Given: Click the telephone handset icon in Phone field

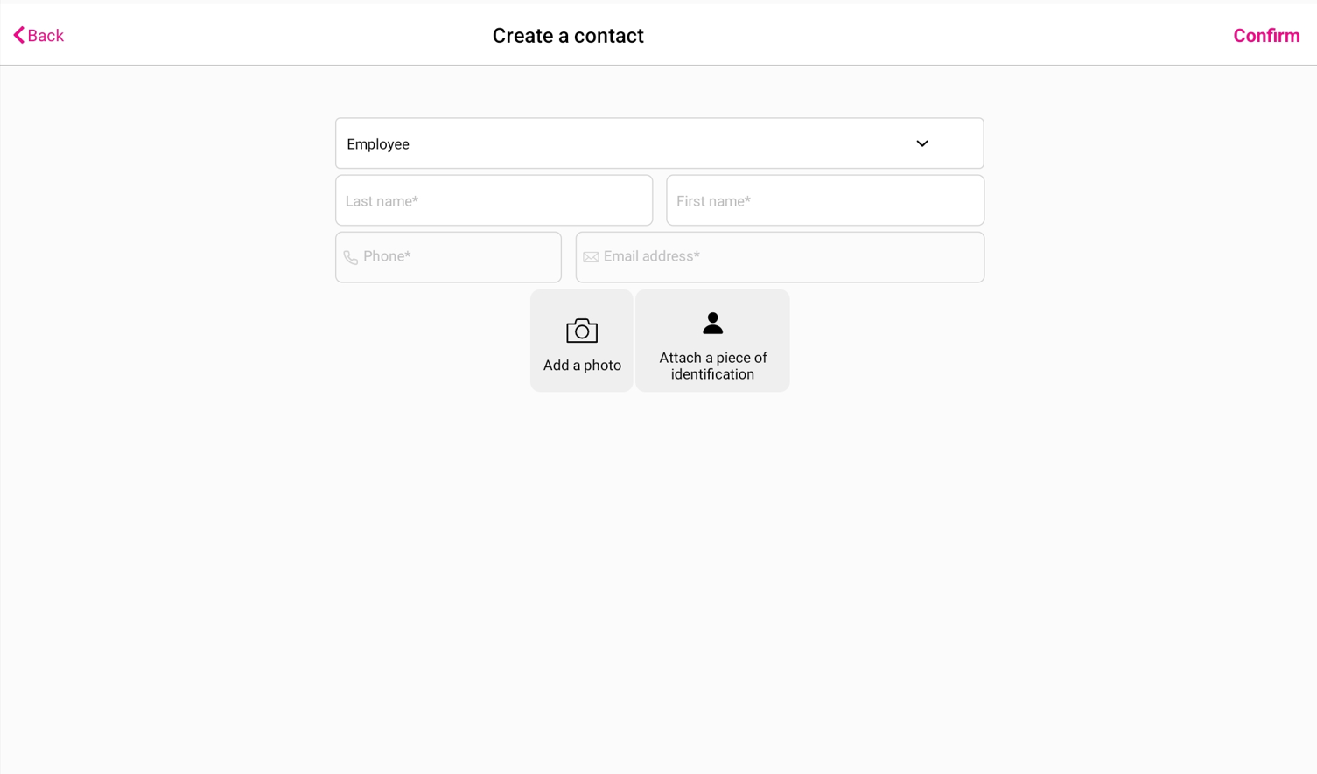Looking at the screenshot, I should pos(351,258).
